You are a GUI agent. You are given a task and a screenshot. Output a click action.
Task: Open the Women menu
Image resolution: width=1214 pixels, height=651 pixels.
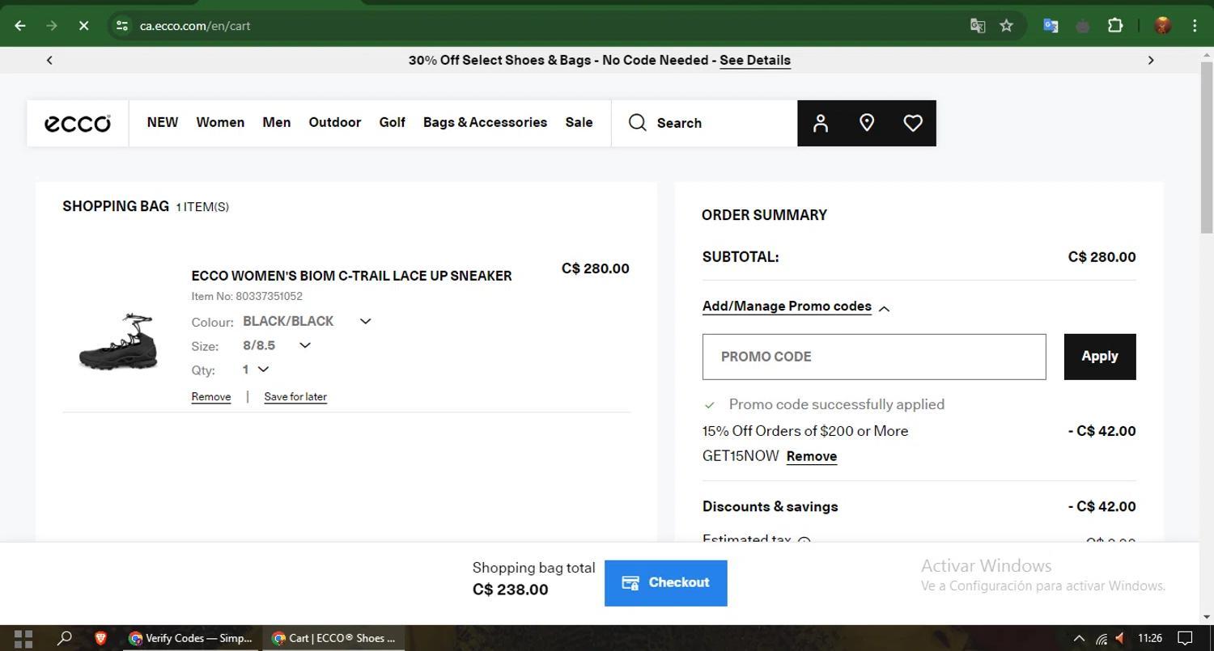[220, 122]
